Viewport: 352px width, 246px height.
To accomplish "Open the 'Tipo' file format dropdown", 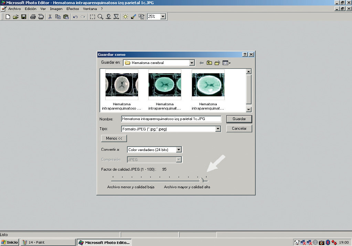I will (218, 129).
